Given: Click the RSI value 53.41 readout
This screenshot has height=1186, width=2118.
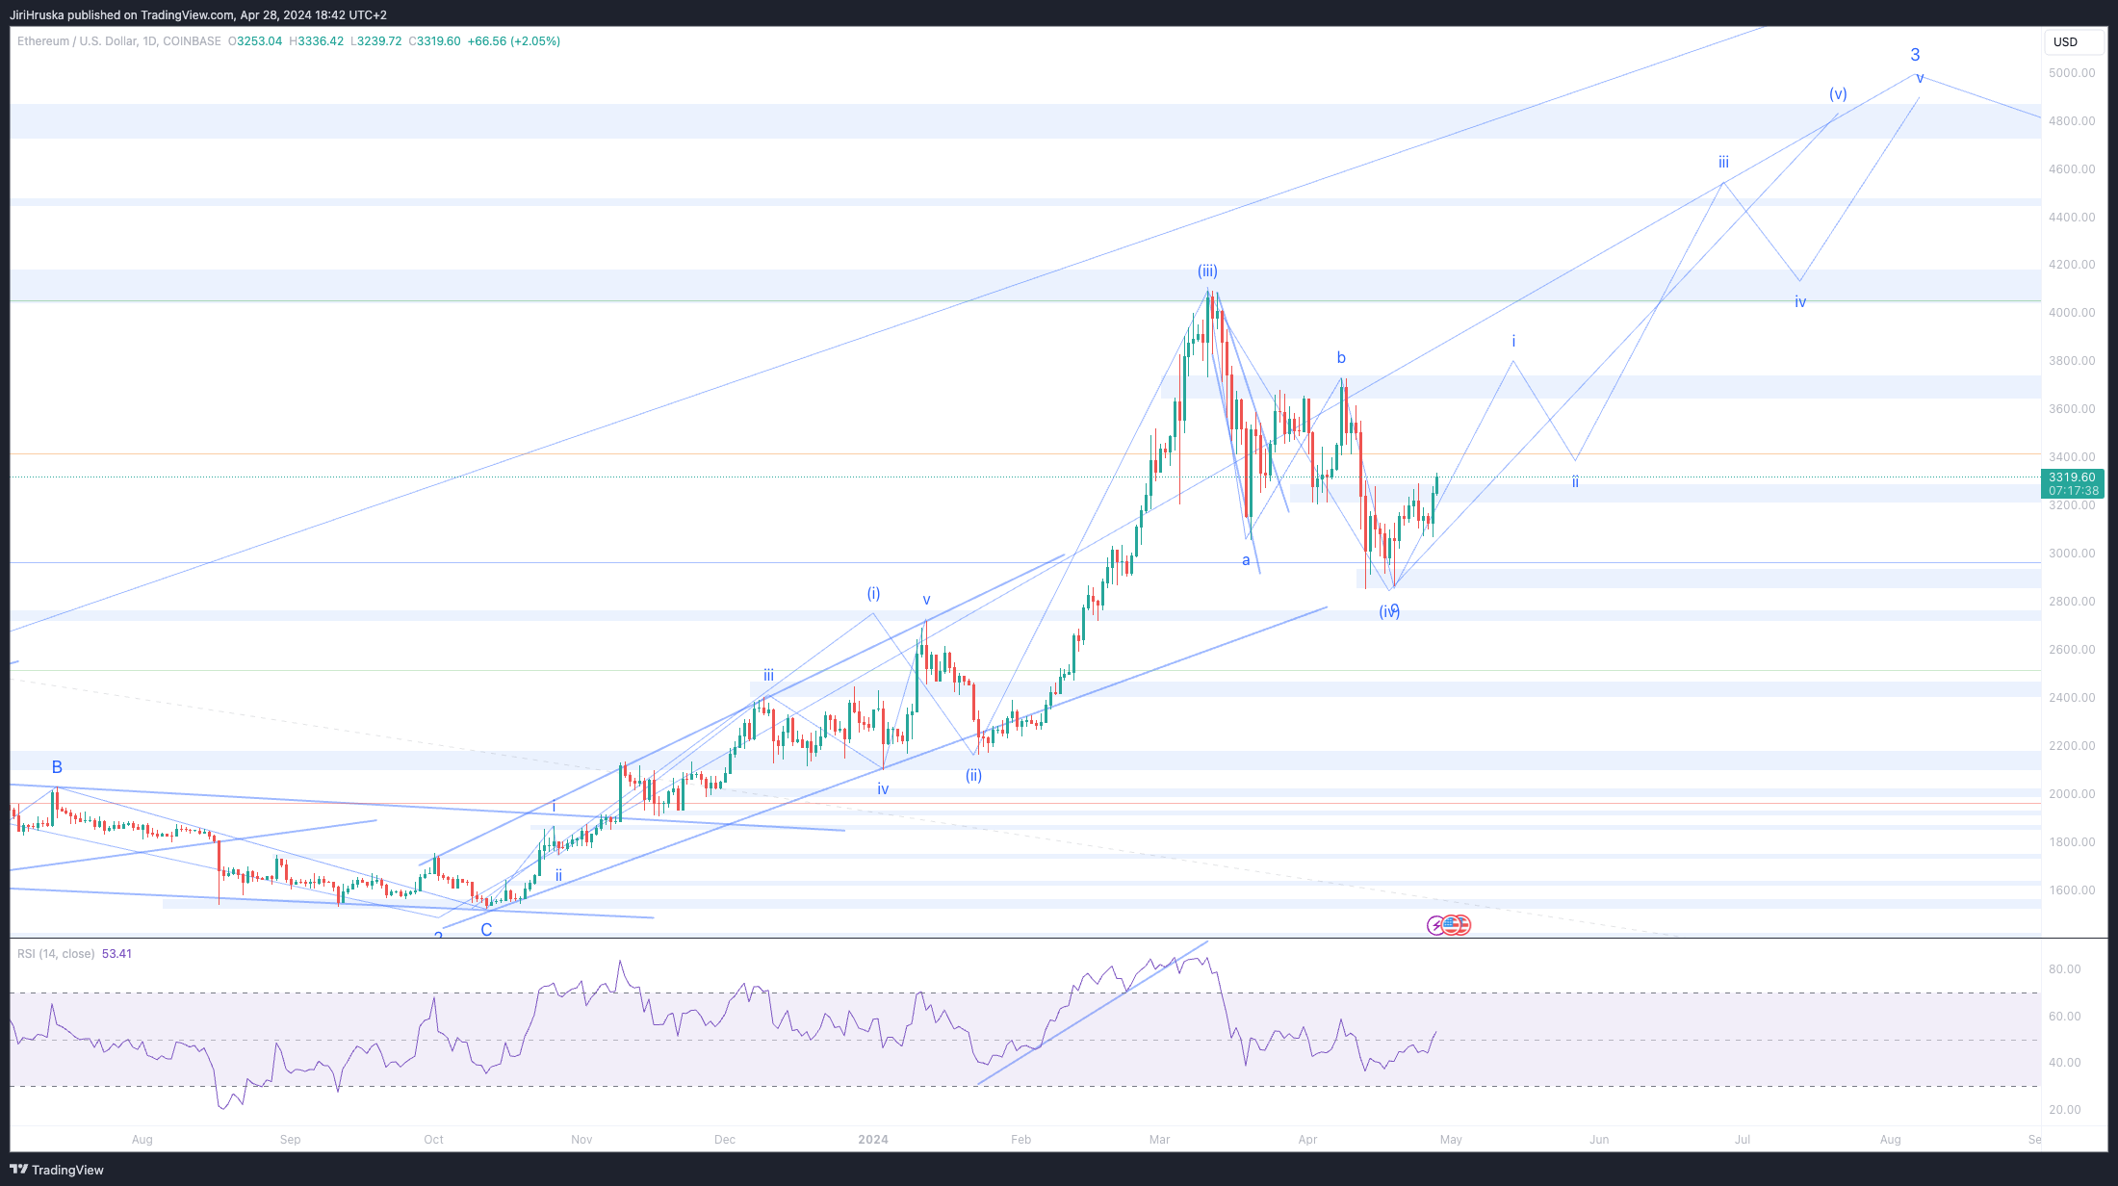Looking at the screenshot, I should pyautogui.click(x=116, y=954).
